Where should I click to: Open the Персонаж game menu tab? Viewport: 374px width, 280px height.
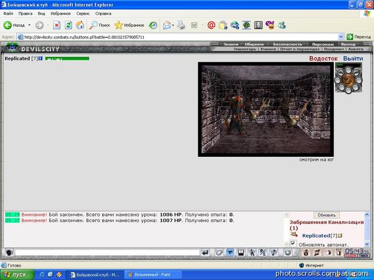click(323, 44)
